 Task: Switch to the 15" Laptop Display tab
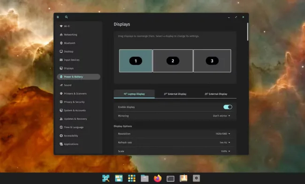tap(134, 94)
